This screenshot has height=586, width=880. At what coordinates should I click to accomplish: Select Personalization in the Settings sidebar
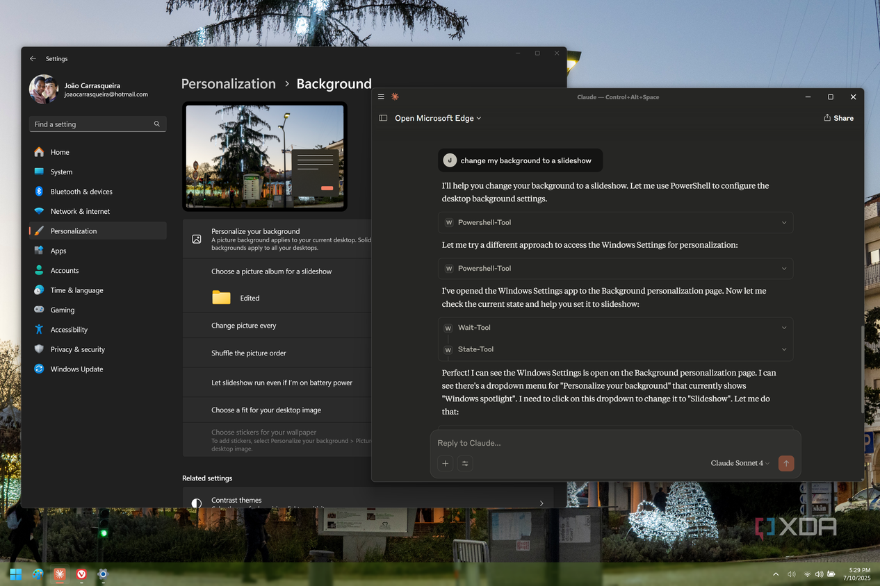click(x=97, y=231)
